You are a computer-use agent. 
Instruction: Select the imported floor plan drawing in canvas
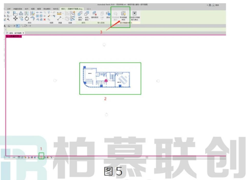[x=107, y=77]
